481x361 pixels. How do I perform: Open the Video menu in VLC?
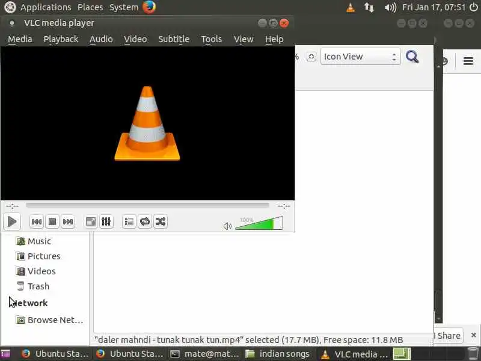tap(135, 39)
